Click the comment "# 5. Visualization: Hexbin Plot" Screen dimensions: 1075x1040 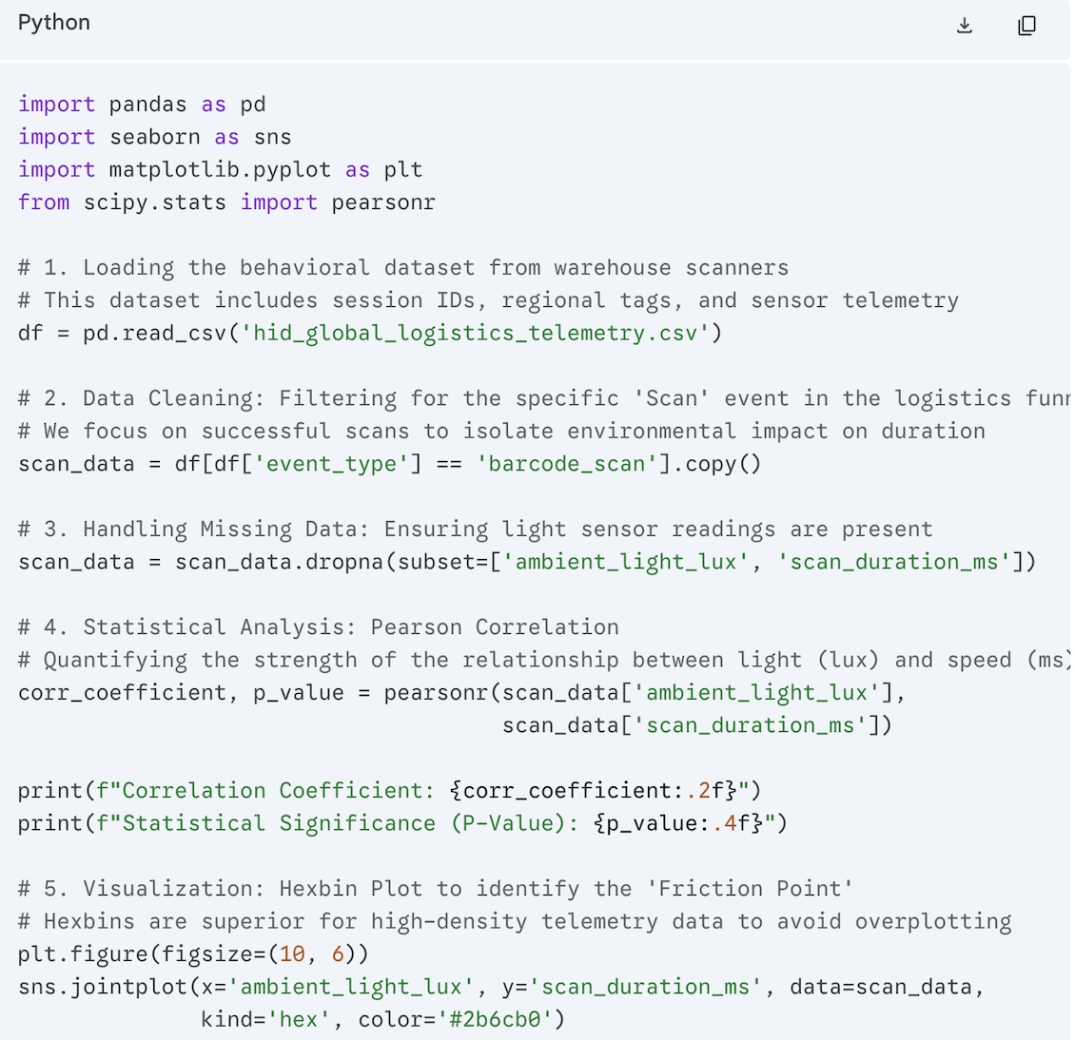[436, 889]
